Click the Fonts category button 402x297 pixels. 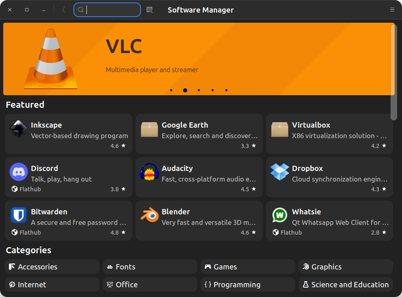[149, 267]
